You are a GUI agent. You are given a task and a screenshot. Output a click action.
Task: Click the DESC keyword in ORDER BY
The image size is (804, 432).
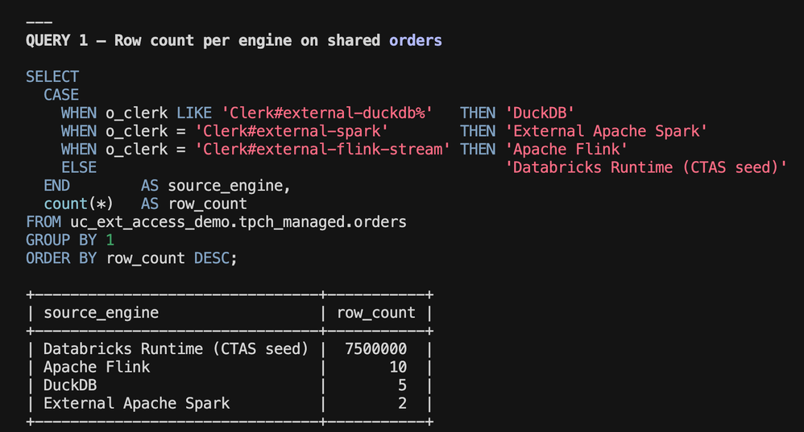[x=212, y=258]
